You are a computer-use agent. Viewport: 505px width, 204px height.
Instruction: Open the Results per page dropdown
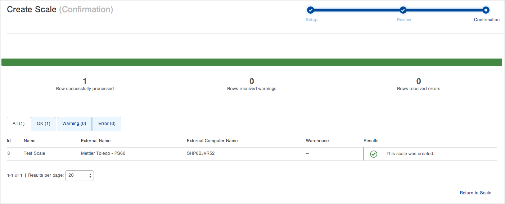(x=80, y=175)
